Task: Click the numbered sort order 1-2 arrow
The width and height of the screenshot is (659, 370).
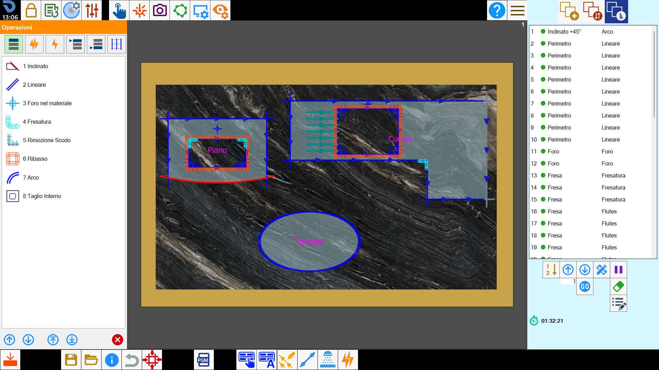Action: click(551, 270)
